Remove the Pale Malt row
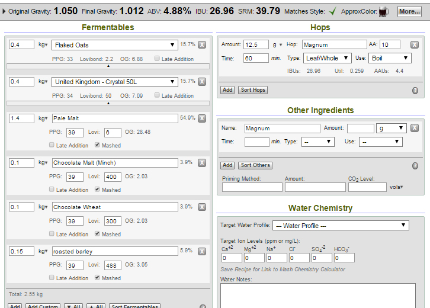Screen dimensions: 430x308 (x=202, y=118)
